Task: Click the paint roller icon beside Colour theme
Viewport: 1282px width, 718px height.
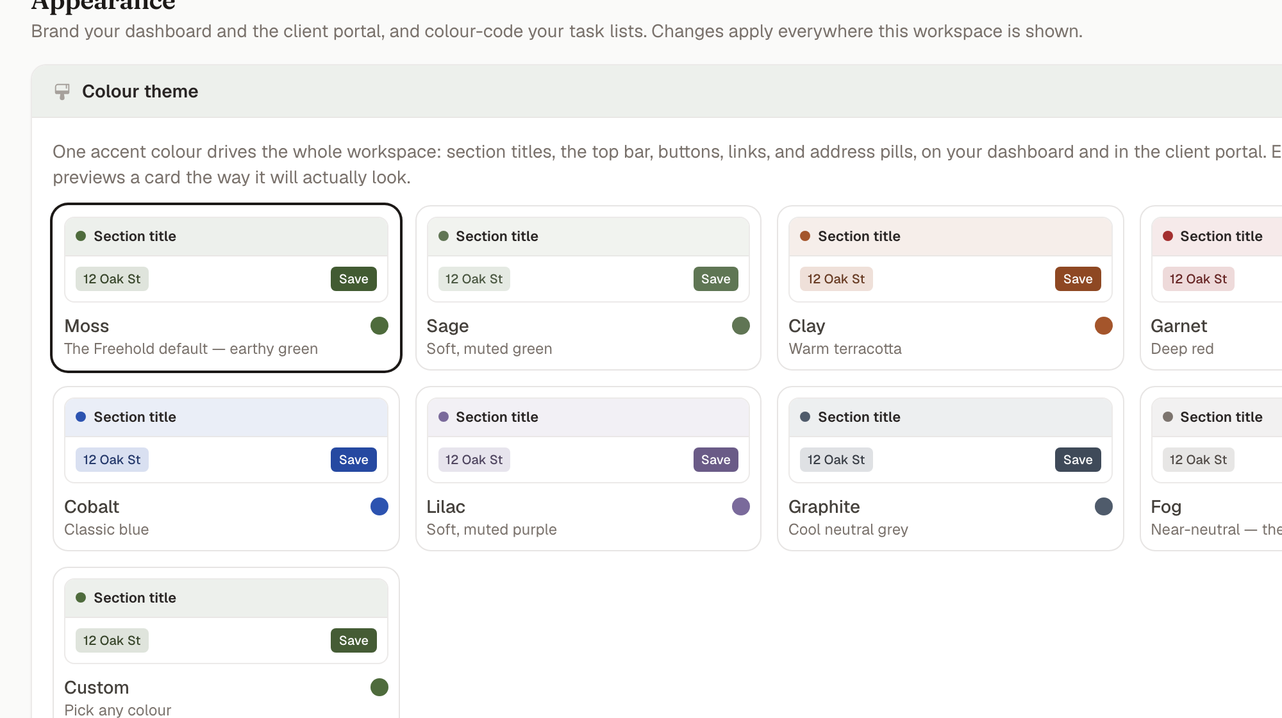Action: pos(62,92)
